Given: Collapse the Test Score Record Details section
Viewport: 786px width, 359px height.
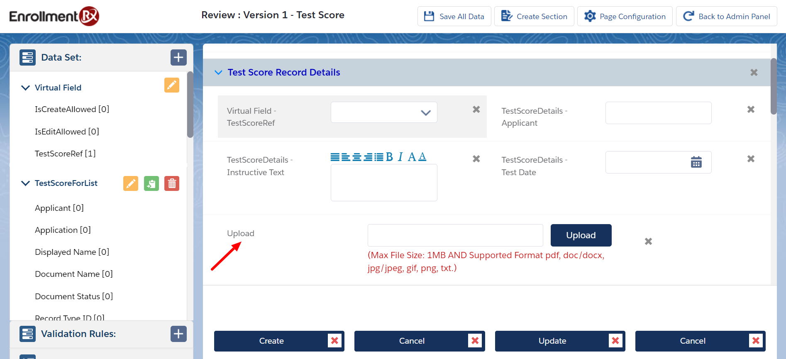Looking at the screenshot, I should (x=218, y=72).
